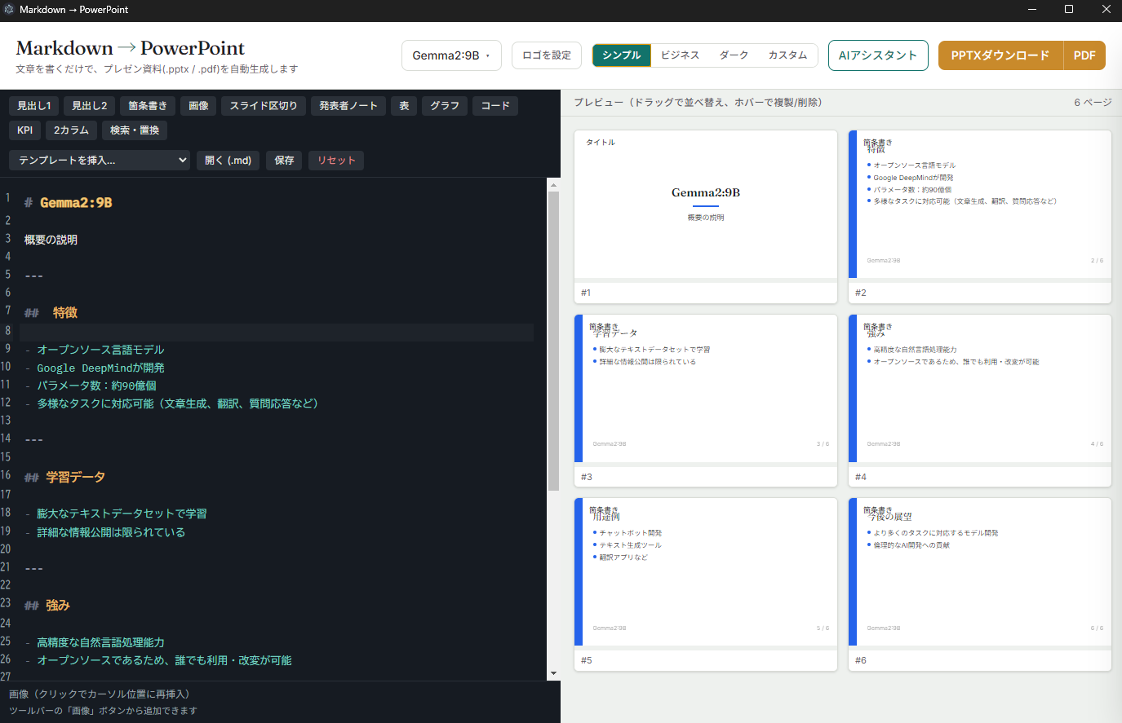Insert a chart with グラフ button
This screenshot has width=1122, height=723.
click(x=445, y=106)
